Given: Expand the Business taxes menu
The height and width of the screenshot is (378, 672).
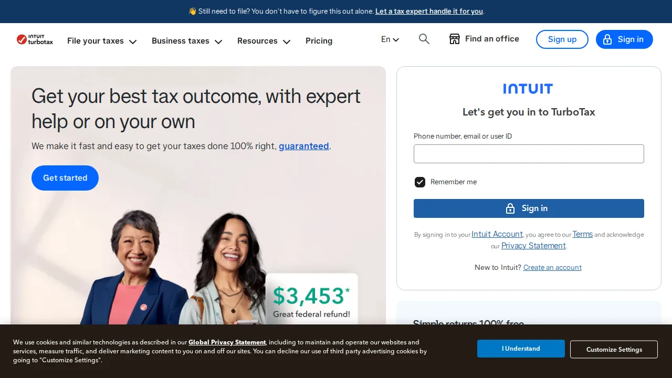Looking at the screenshot, I should (187, 41).
